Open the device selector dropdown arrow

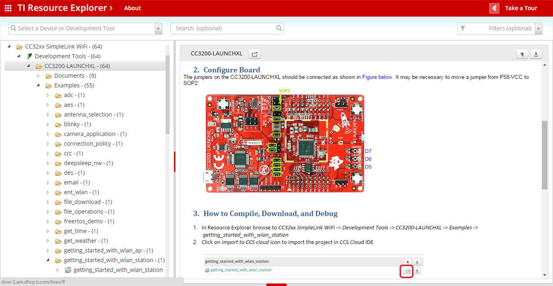pos(158,28)
